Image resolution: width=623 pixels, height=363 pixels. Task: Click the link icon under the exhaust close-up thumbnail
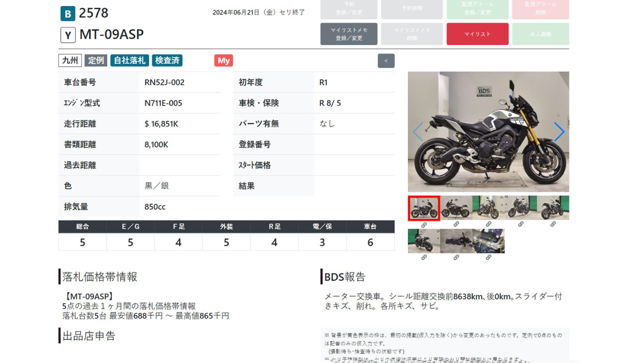pos(489,258)
